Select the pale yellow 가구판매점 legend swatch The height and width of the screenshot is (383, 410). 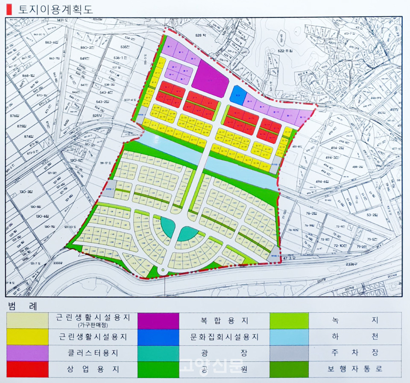(27, 320)
